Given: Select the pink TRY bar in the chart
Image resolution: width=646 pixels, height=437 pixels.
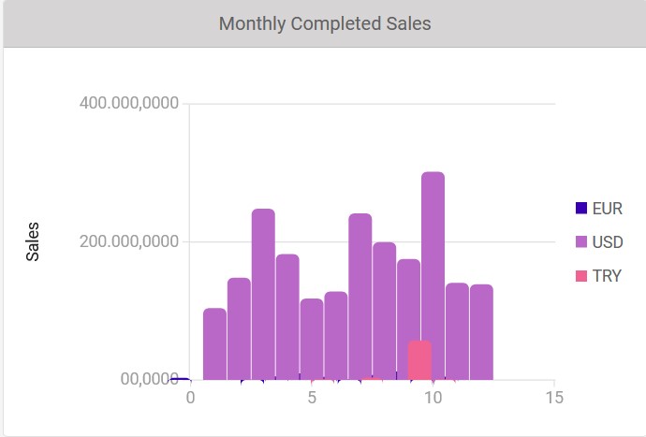Looking at the screenshot, I should [419, 360].
